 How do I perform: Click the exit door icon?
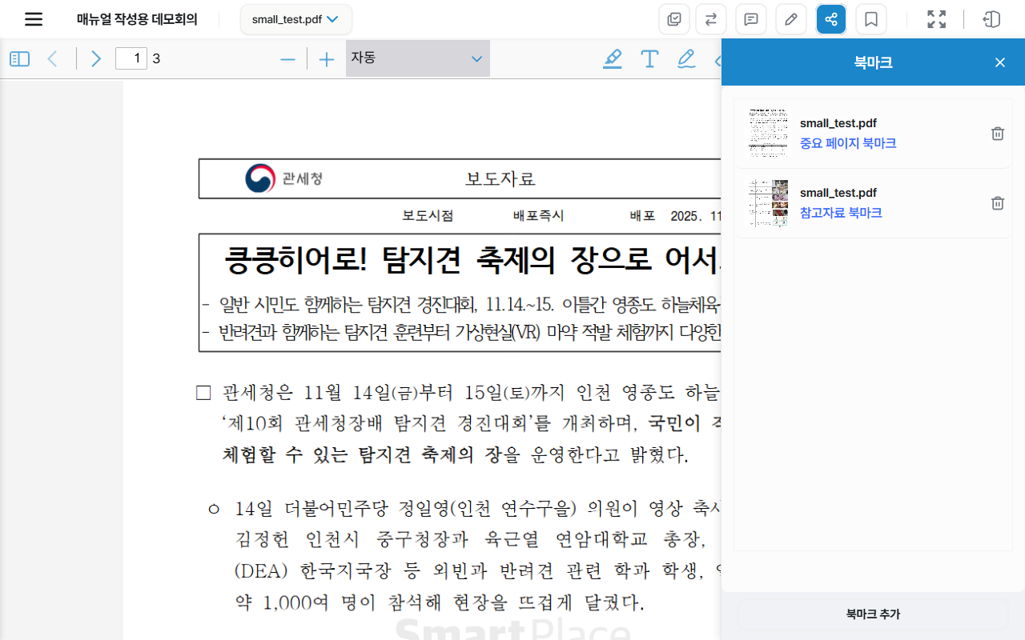click(x=992, y=19)
